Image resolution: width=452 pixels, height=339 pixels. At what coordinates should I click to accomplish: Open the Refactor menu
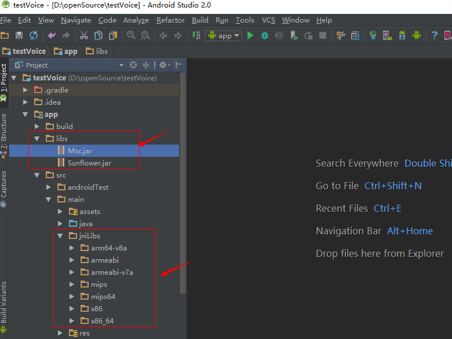(170, 20)
